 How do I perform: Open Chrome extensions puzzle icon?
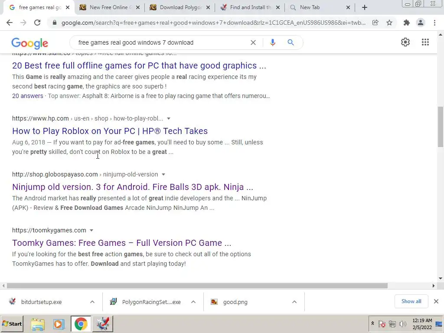coord(407,23)
